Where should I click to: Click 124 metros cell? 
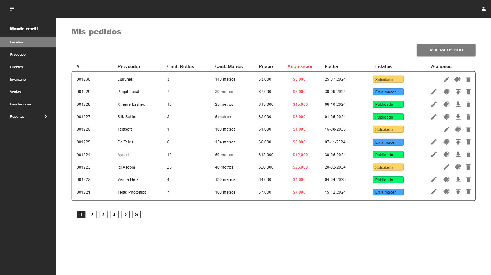pos(225,142)
